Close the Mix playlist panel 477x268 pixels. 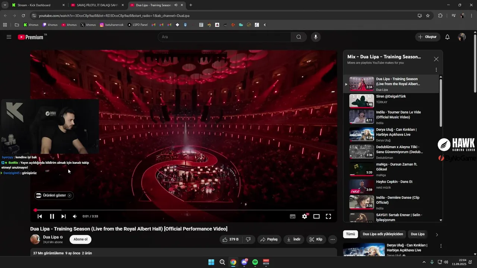click(436, 59)
